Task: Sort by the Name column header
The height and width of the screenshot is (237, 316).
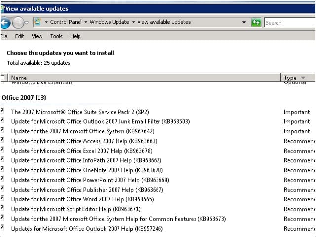Action: pos(145,78)
